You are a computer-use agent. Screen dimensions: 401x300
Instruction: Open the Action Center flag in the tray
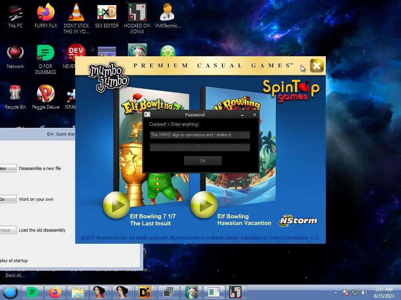coord(345,293)
